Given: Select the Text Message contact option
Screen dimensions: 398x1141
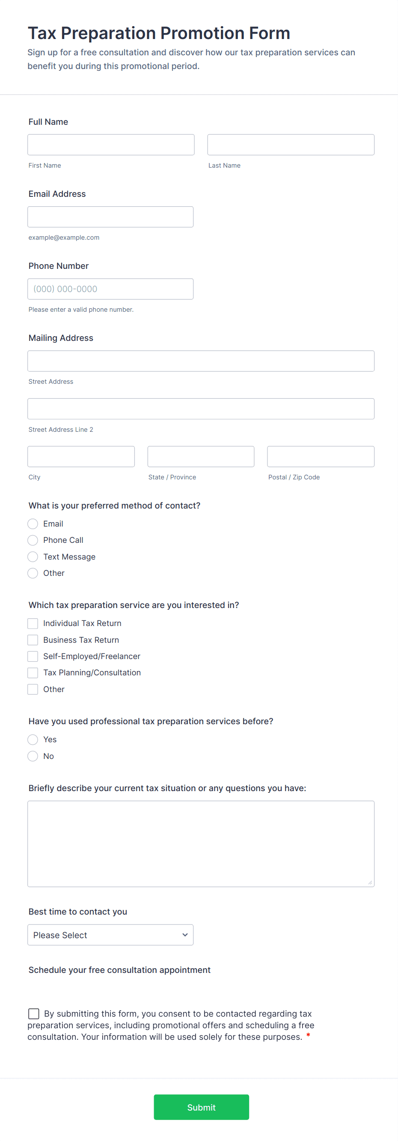Looking at the screenshot, I should pos(33,557).
